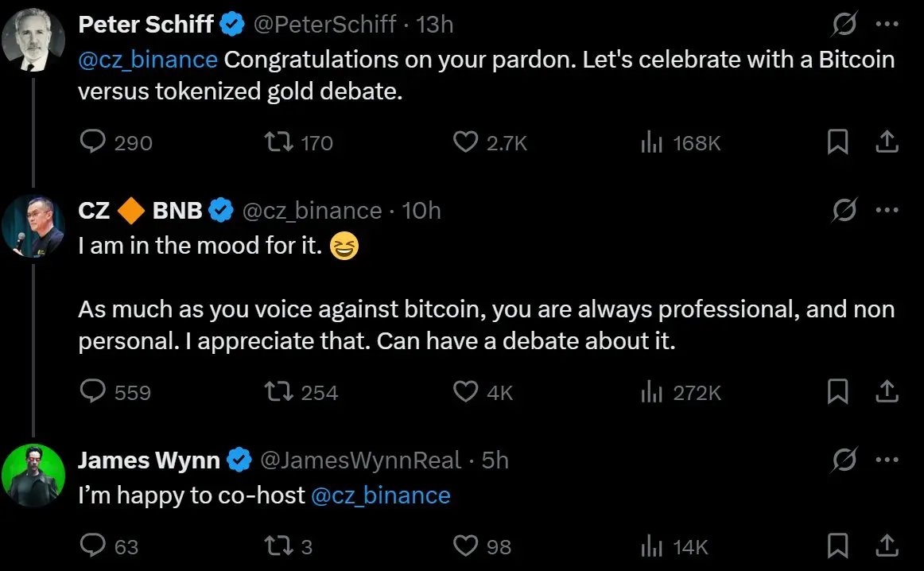Like CZ's tweet with 4K likes

[464, 391]
